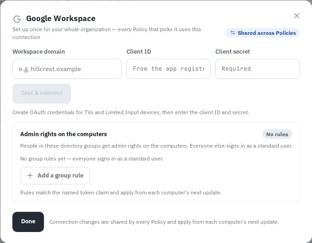Viewport: 312px width, 243px height.
Task: Click the Create OAuth credentials help text
Action: [131, 112]
